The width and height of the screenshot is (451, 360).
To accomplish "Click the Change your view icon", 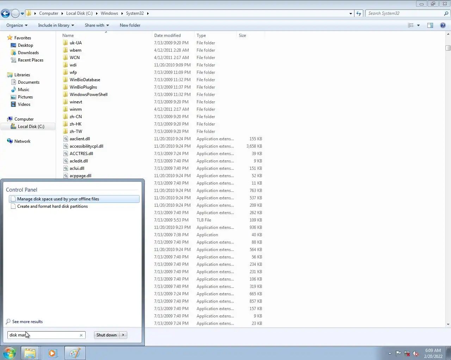I will 411,25.
